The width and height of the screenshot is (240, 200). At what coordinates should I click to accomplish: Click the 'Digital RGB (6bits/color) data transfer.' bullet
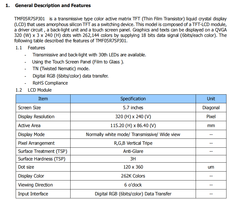[71, 76]
